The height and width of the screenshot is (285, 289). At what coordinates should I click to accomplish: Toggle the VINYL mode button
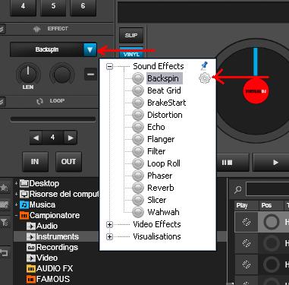pos(131,53)
